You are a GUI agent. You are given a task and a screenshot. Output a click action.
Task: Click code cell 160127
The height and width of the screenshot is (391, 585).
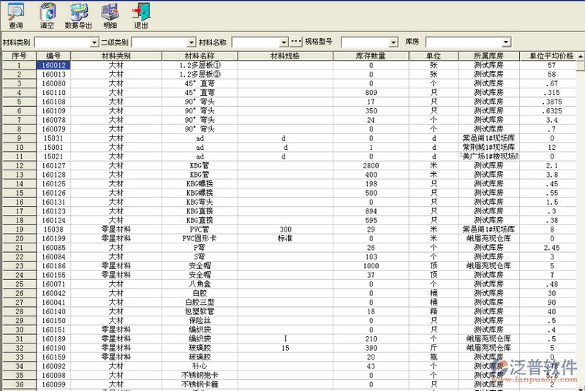point(53,165)
